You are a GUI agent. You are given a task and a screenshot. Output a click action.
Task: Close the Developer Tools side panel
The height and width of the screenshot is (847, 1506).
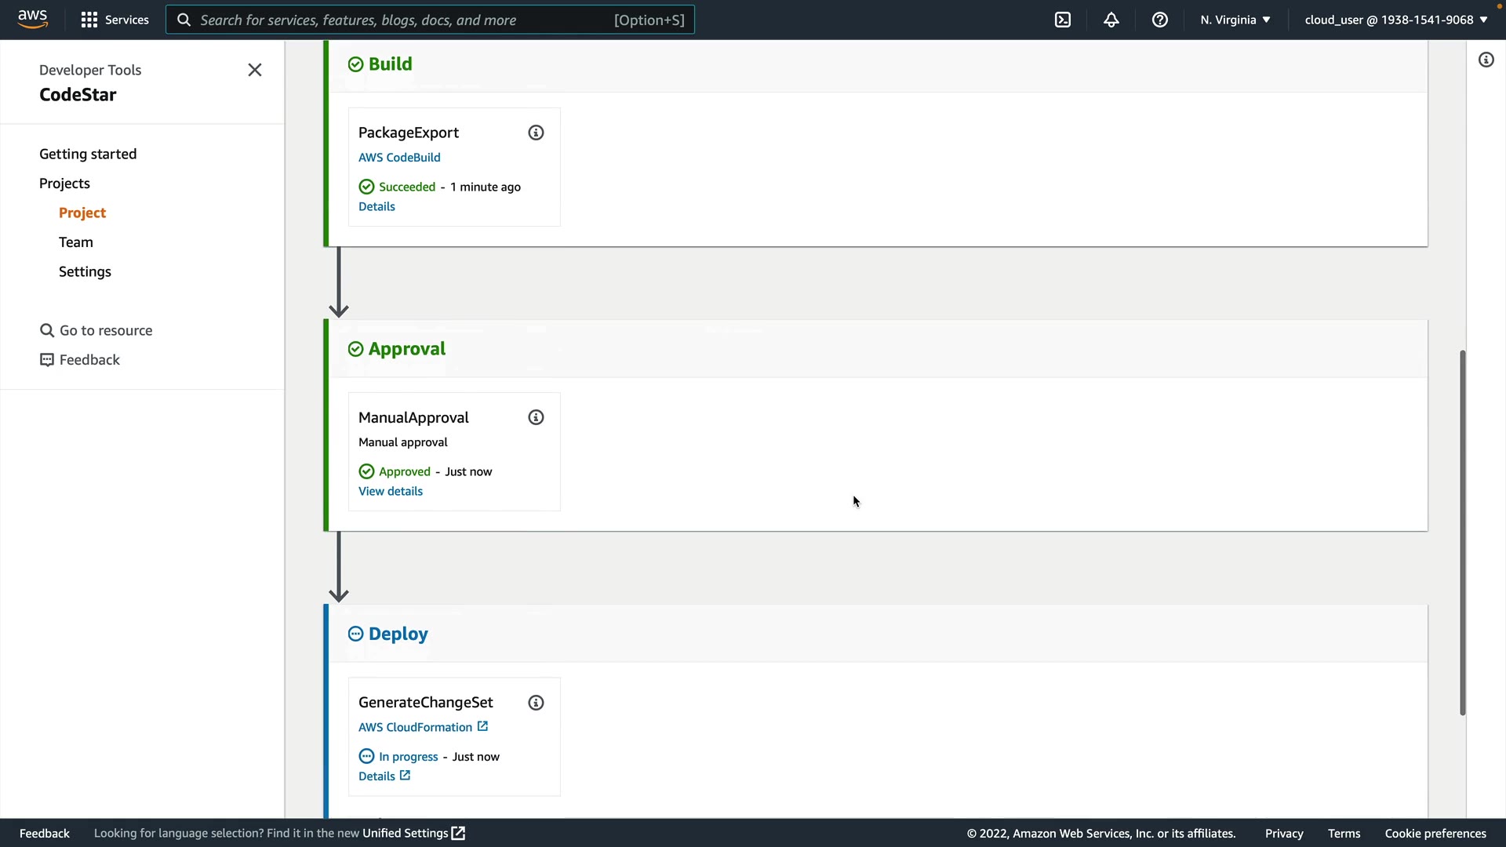point(255,70)
